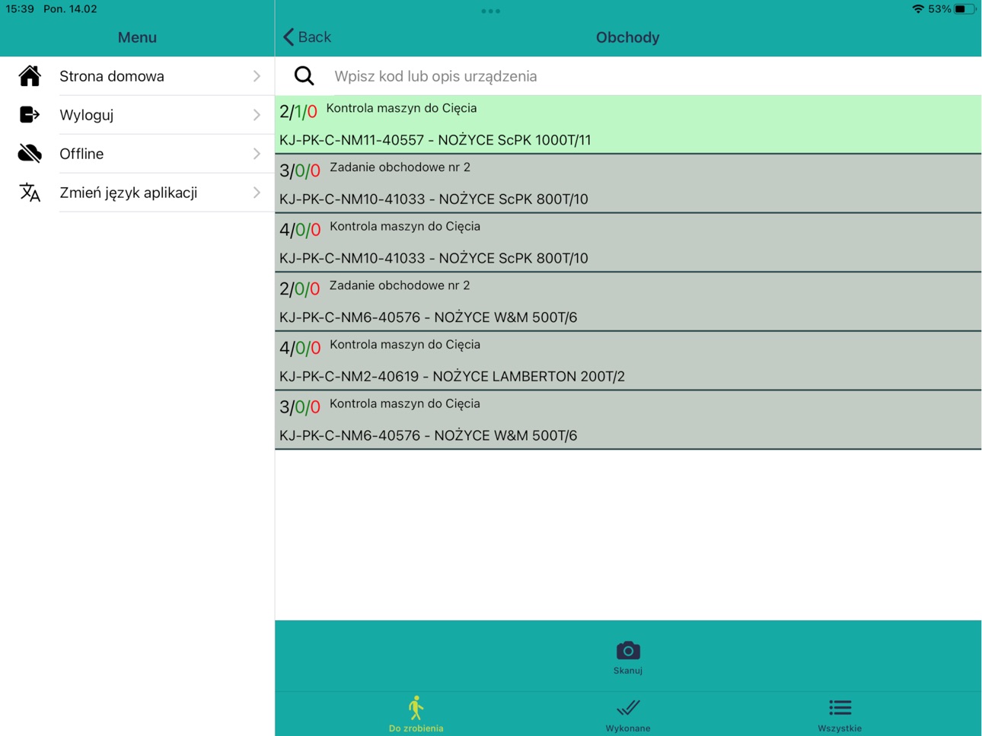Click the 4/0/0 counter in LAMBERTON row

300,349
